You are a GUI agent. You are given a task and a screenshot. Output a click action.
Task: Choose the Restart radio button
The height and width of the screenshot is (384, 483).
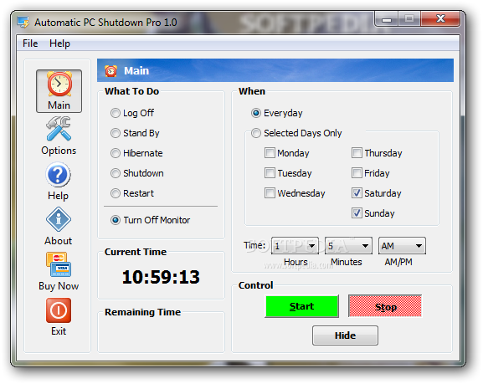click(116, 193)
